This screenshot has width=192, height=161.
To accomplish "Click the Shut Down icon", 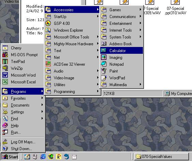I will [x=5, y=148].
